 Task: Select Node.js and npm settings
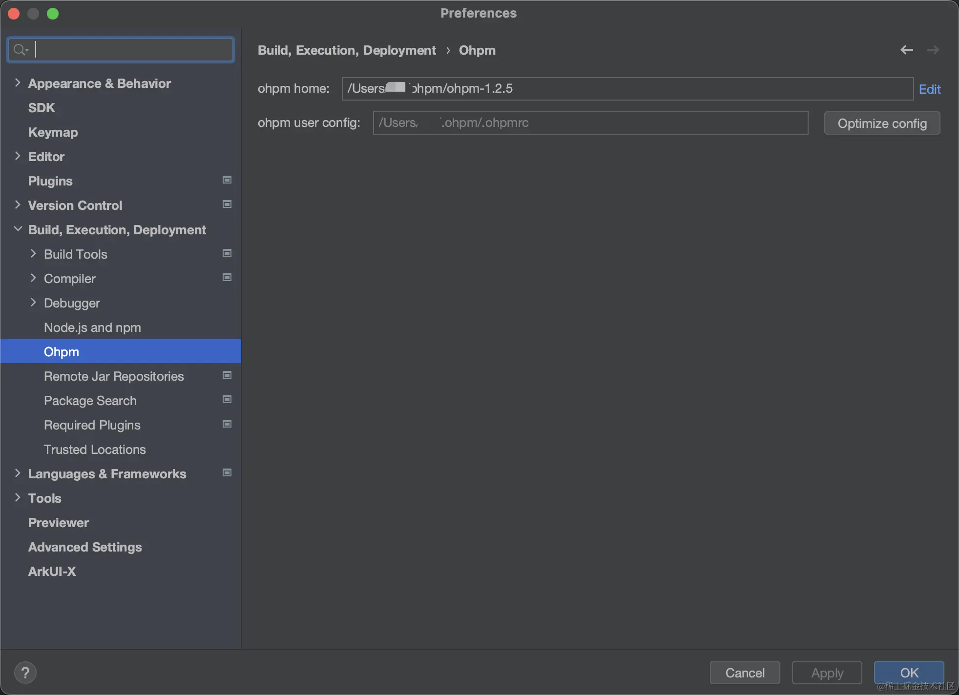[92, 327]
